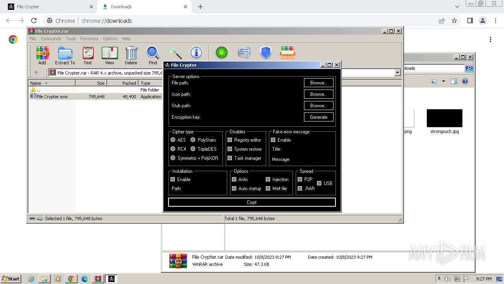Open the File Crypter pirate taskbar icon
The height and width of the screenshot is (284, 504).
[x=111, y=279]
